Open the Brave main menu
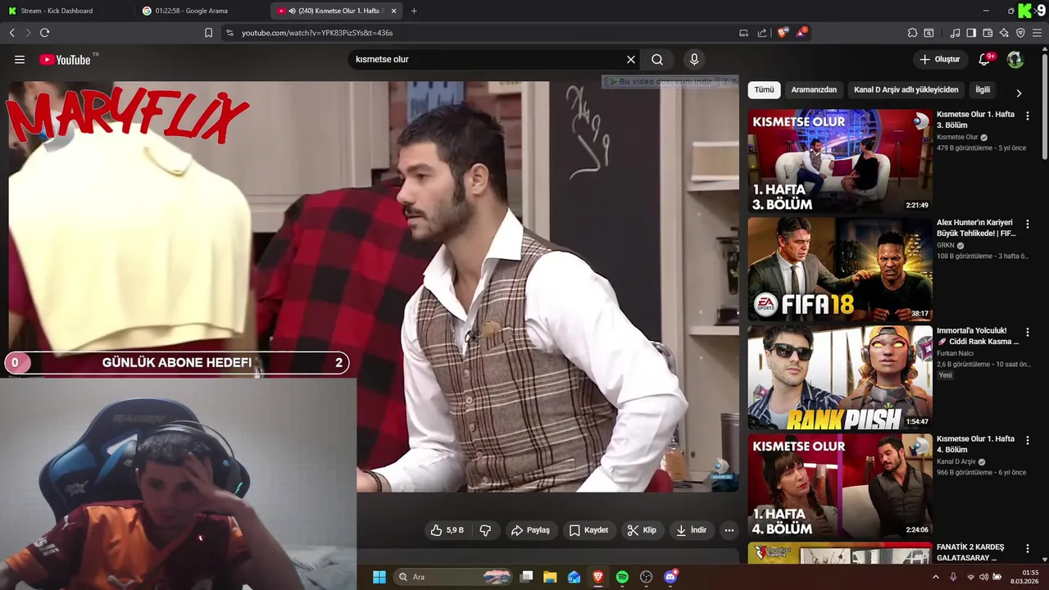Viewport: 1049px width, 590px height. pos(1037,33)
